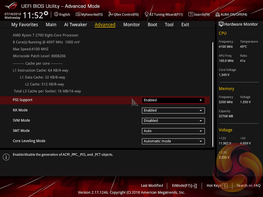
Task: Click +12V reading 11.902 V
Action: pyautogui.click(x=225, y=143)
